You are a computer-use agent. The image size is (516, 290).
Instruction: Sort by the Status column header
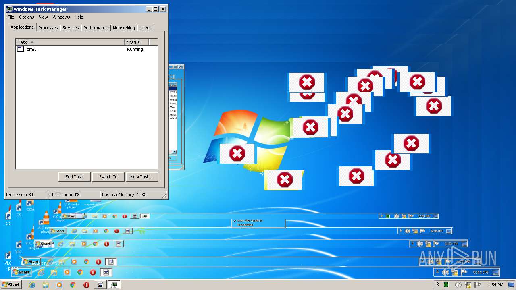coord(137,42)
